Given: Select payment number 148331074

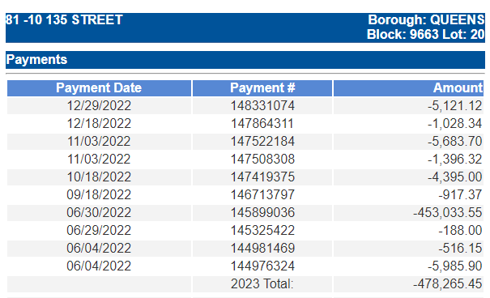Looking at the screenshot, I should pyautogui.click(x=262, y=105).
